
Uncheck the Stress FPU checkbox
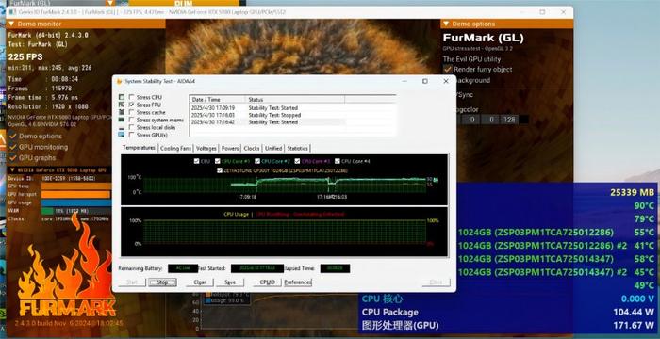(x=132, y=105)
